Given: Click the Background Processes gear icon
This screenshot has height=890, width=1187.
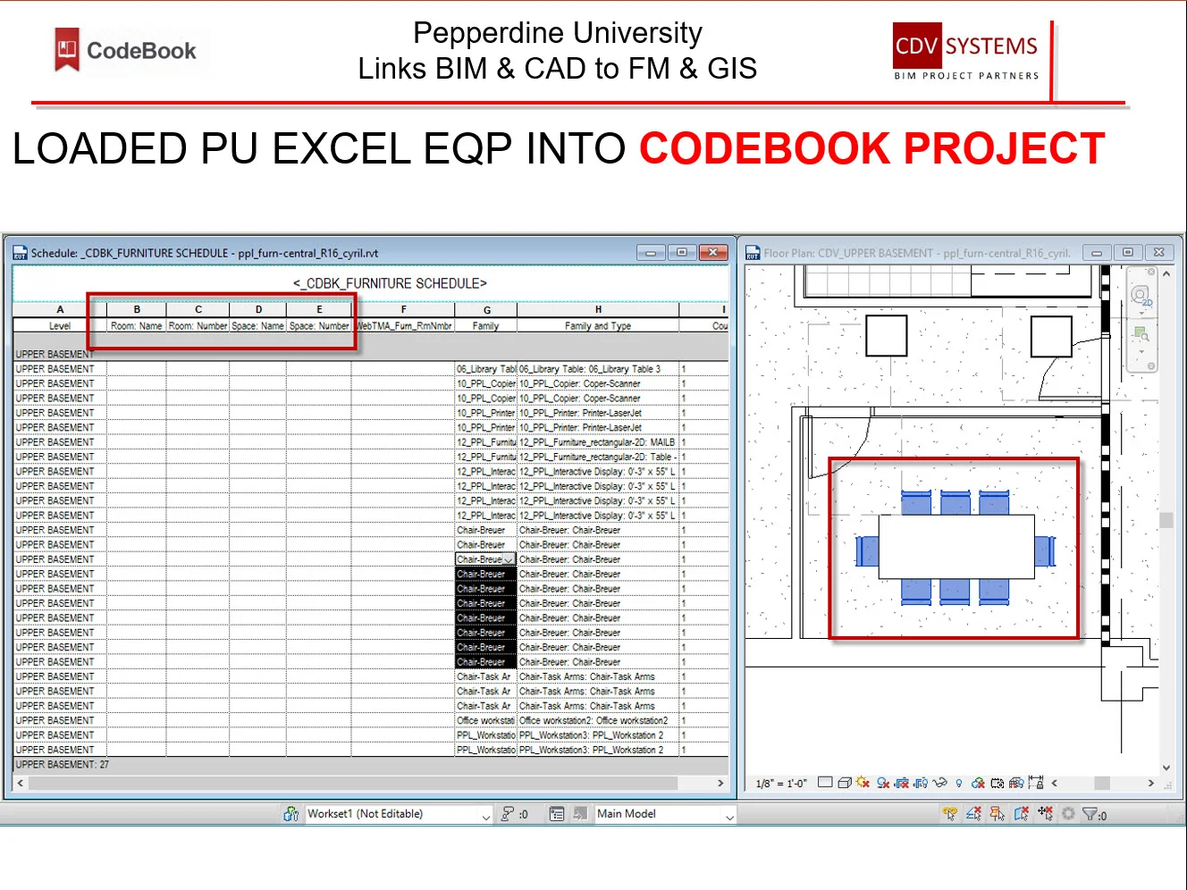Looking at the screenshot, I should (x=1068, y=814).
